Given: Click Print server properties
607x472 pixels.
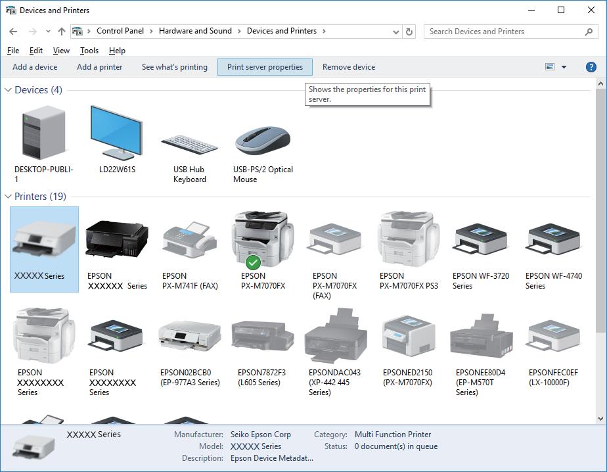Looking at the screenshot, I should pyautogui.click(x=265, y=67).
